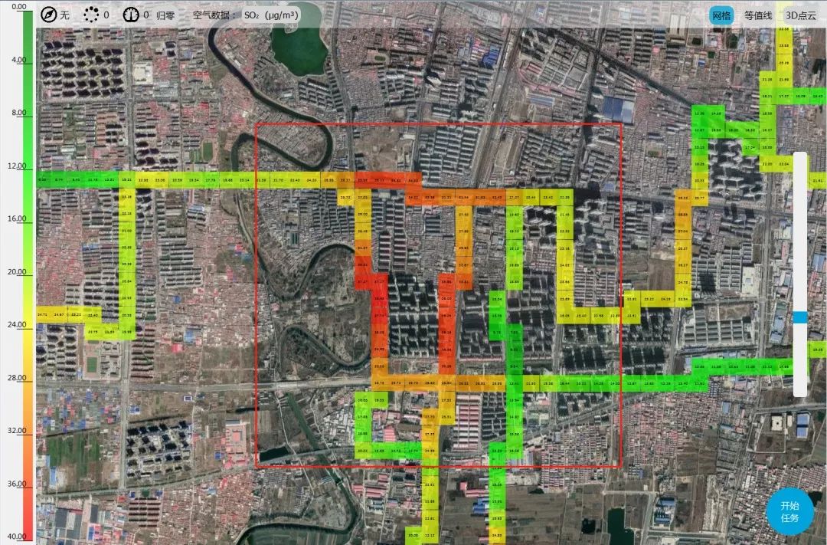Select the 网格 grid view mode
This screenshot has width=827, height=545.
click(721, 15)
